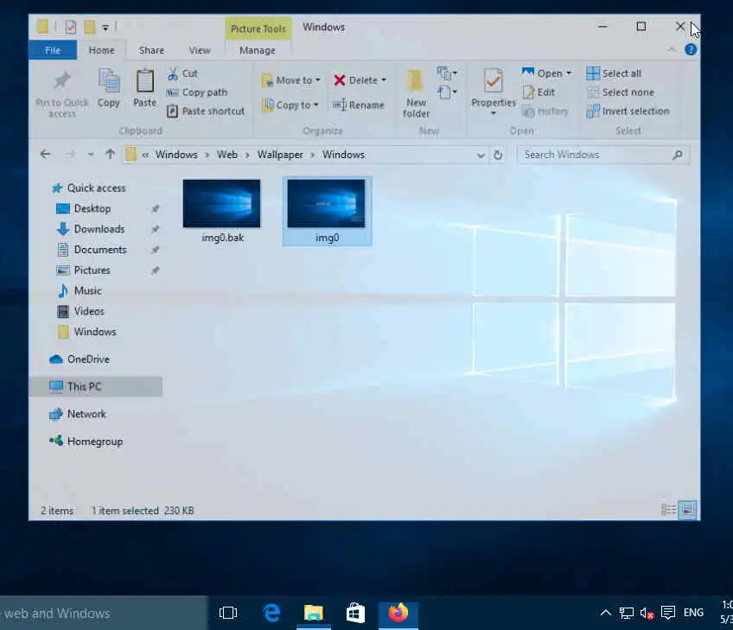Image resolution: width=733 pixels, height=630 pixels.
Task: Collapse the ribbon with the chevron
Action: click(x=672, y=49)
